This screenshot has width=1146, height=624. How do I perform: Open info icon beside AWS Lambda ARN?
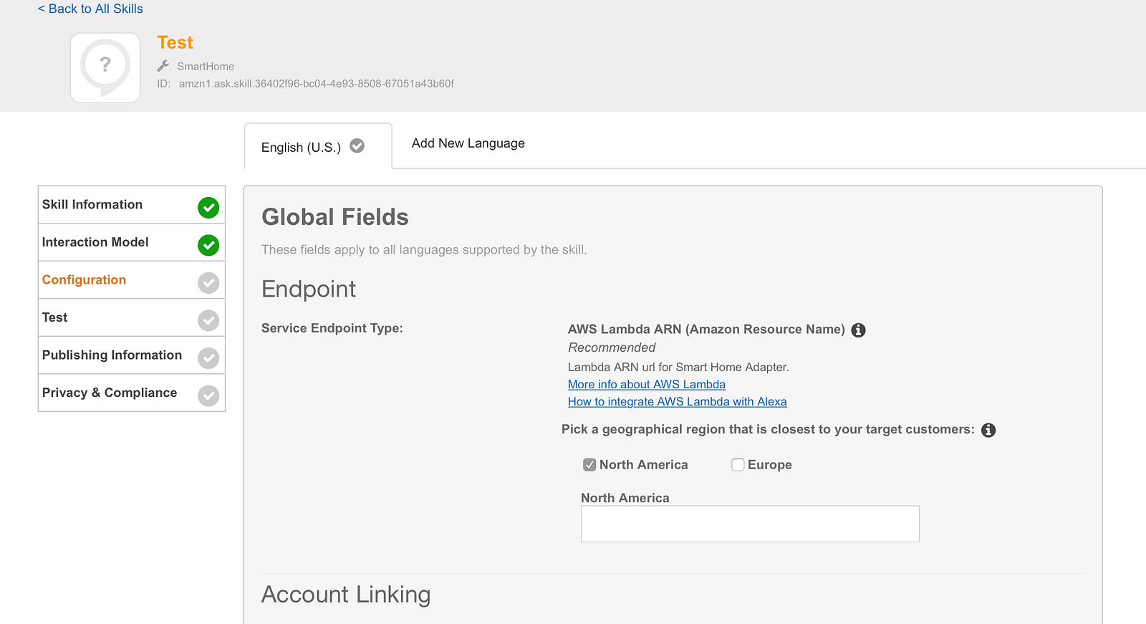tap(858, 330)
